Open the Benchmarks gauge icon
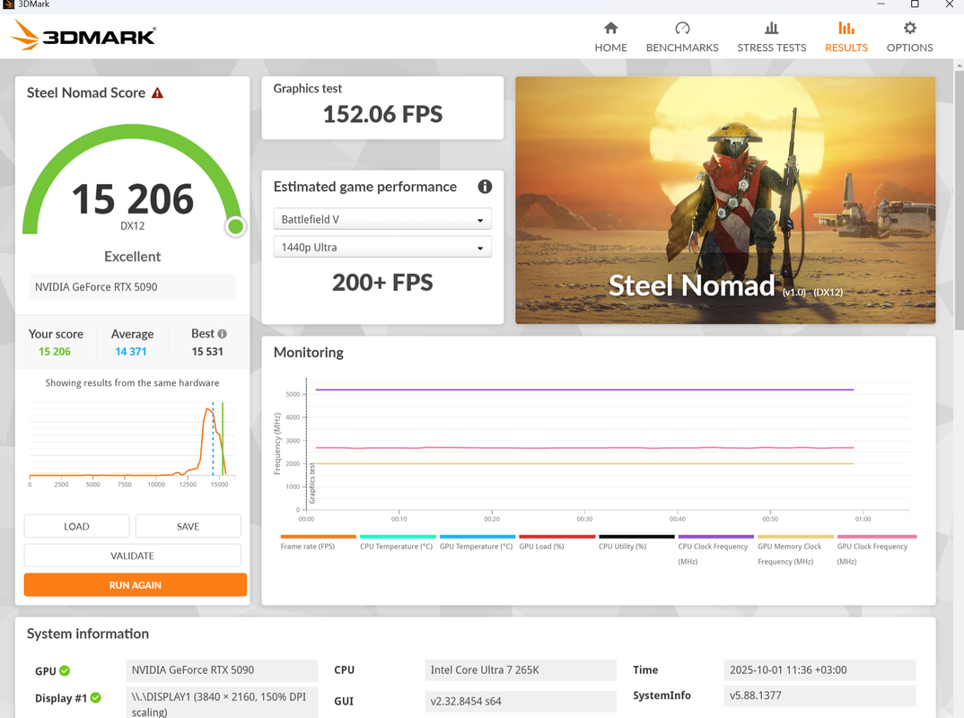 682,29
